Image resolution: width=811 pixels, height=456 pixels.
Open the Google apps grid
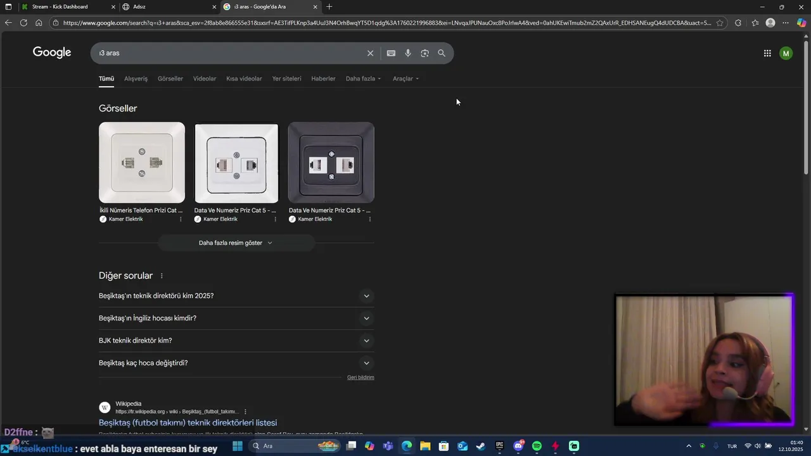(x=767, y=53)
